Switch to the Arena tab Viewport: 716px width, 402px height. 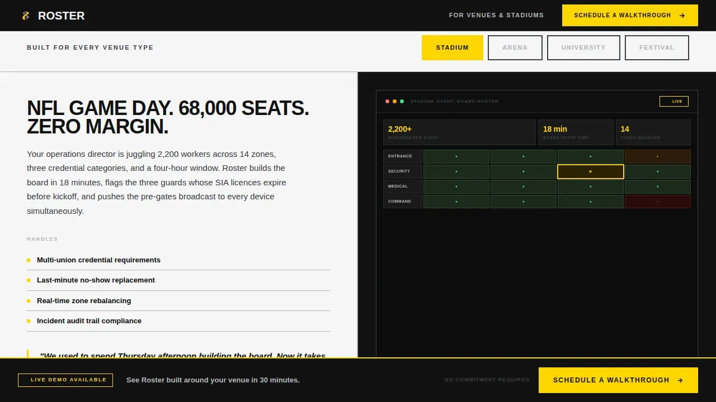coord(515,47)
